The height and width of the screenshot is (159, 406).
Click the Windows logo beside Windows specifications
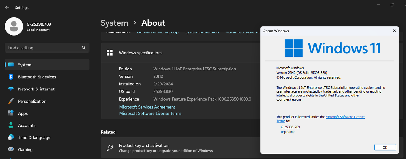coord(110,53)
